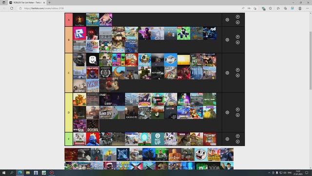Open Windows taskbar search
This screenshot has width=312, height=176.
(x=12, y=173)
